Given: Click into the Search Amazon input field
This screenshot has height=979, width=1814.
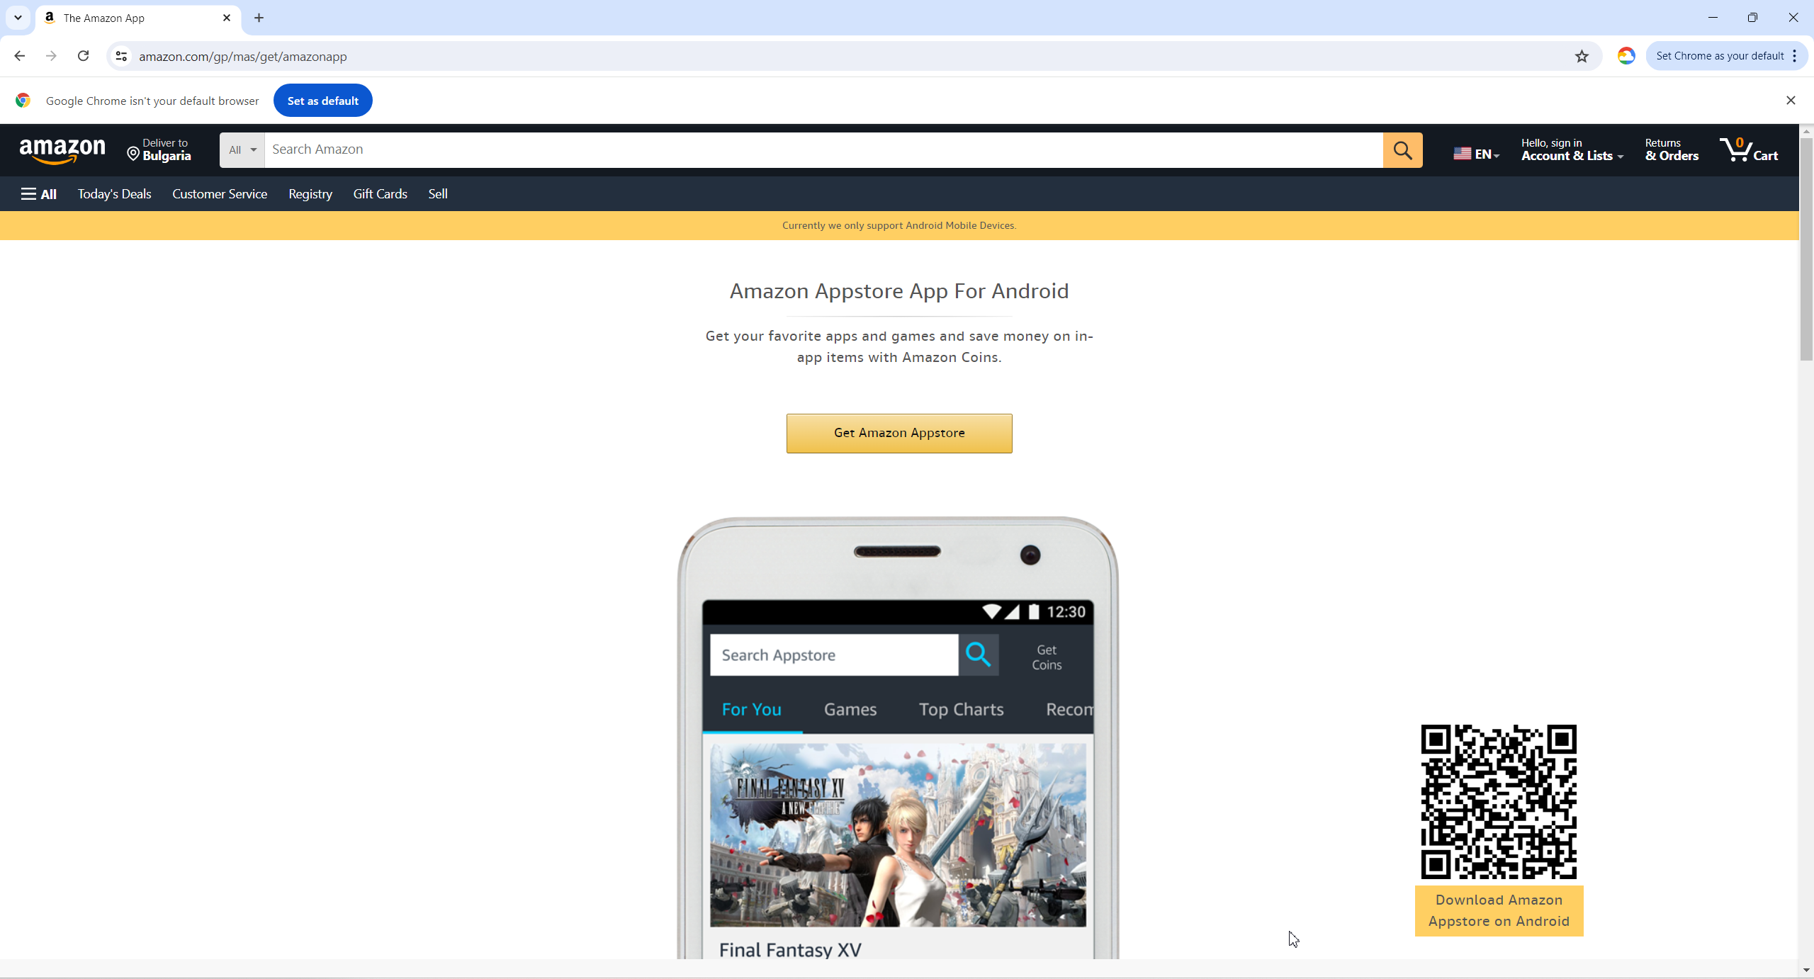Looking at the screenshot, I should pos(822,150).
